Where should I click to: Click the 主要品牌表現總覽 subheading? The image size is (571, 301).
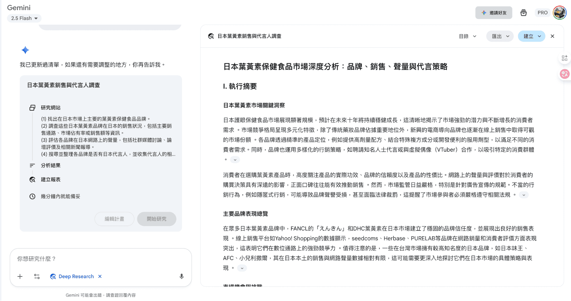[x=246, y=214]
